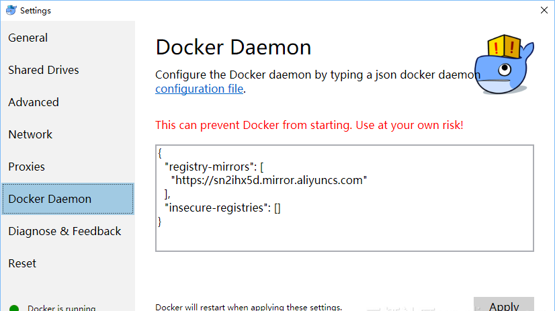Go to the Reset section
The width and height of the screenshot is (555, 311).
[x=22, y=263]
